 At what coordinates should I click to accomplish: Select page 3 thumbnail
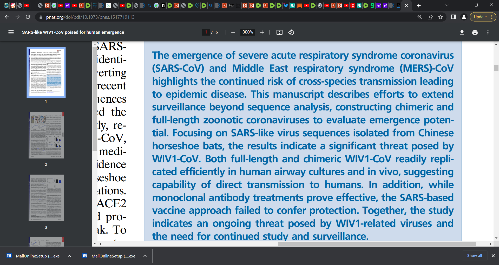tap(46, 198)
